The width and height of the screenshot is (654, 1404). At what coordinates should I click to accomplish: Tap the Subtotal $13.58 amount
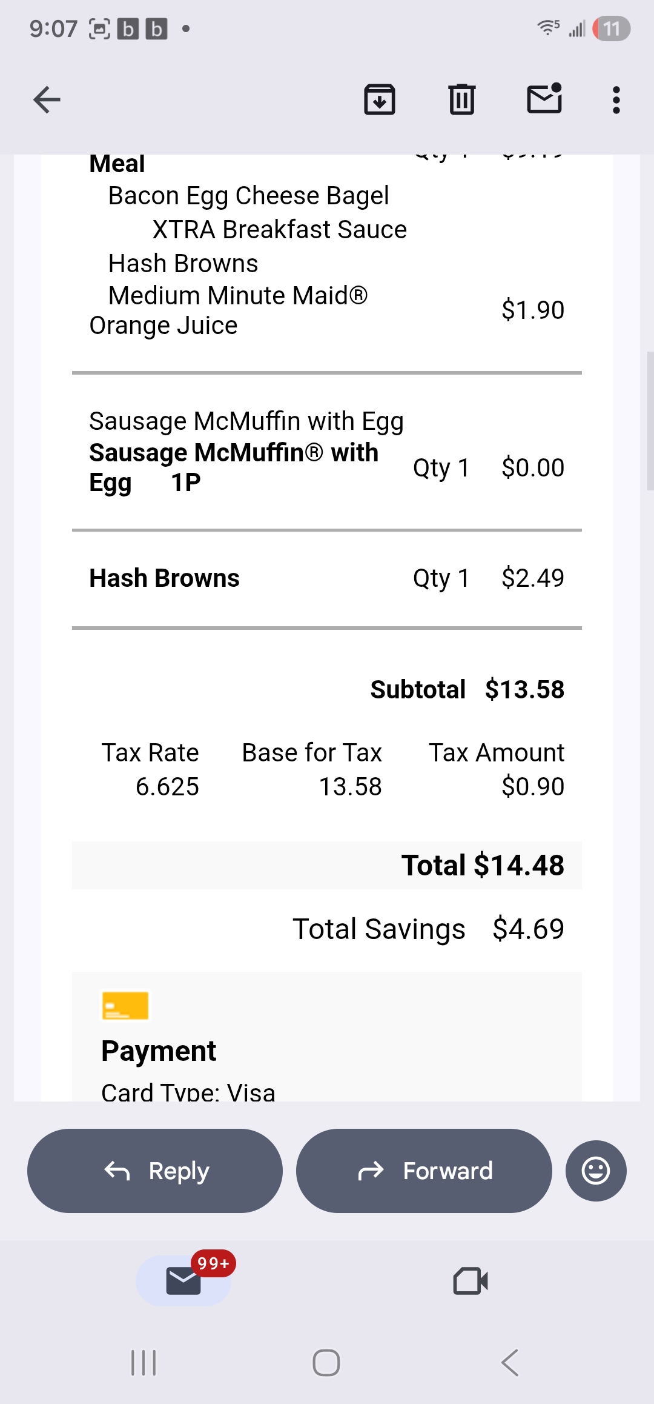click(x=524, y=690)
